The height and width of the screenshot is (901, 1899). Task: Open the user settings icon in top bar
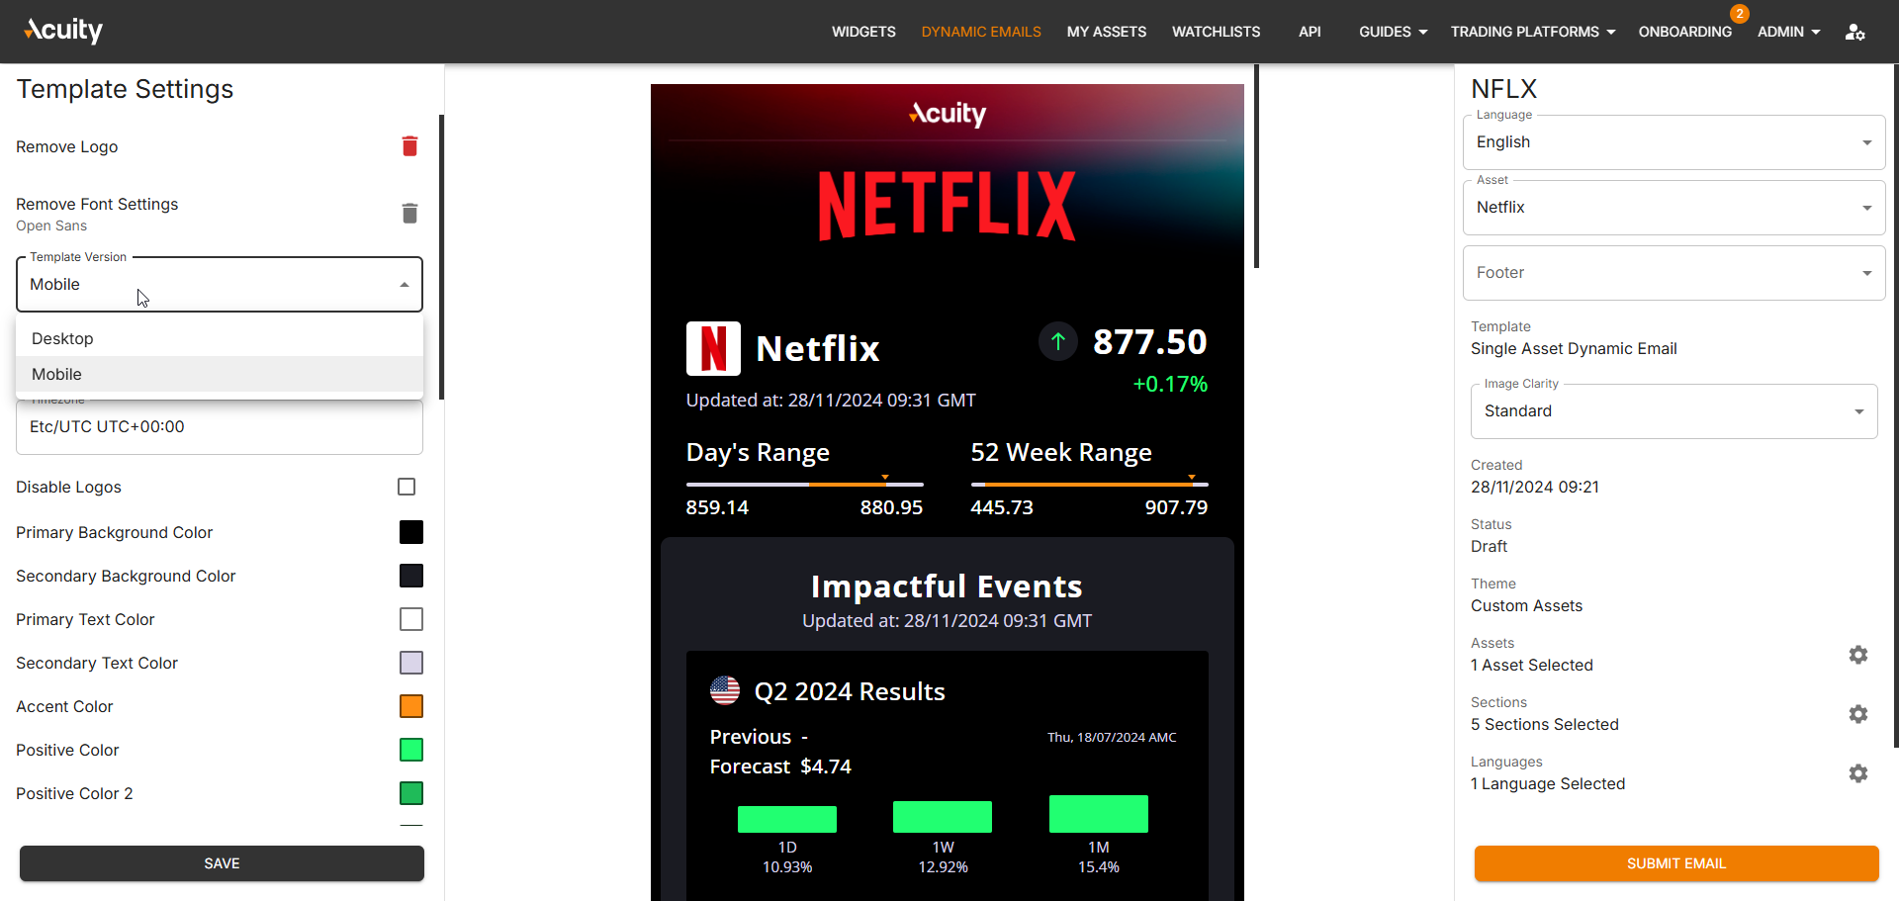(1854, 32)
